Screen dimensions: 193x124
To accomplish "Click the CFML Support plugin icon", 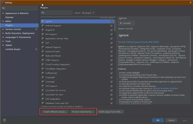I will 43,60.
